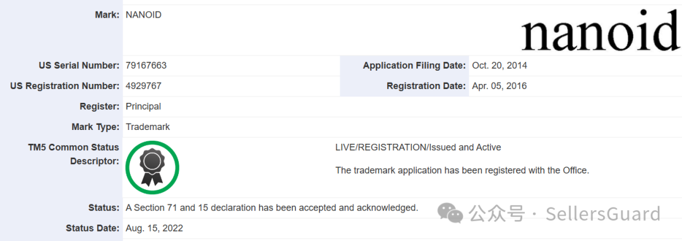Click the LIVE/REGISTRATION/Issued and Active text
Image resolution: width=682 pixels, height=241 pixels.
(x=418, y=148)
